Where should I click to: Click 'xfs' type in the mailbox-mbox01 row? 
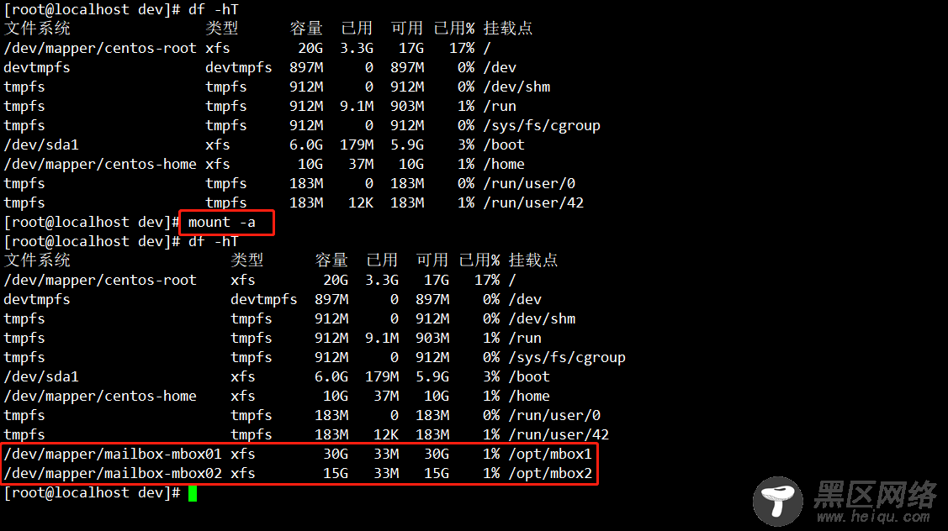tap(243, 455)
